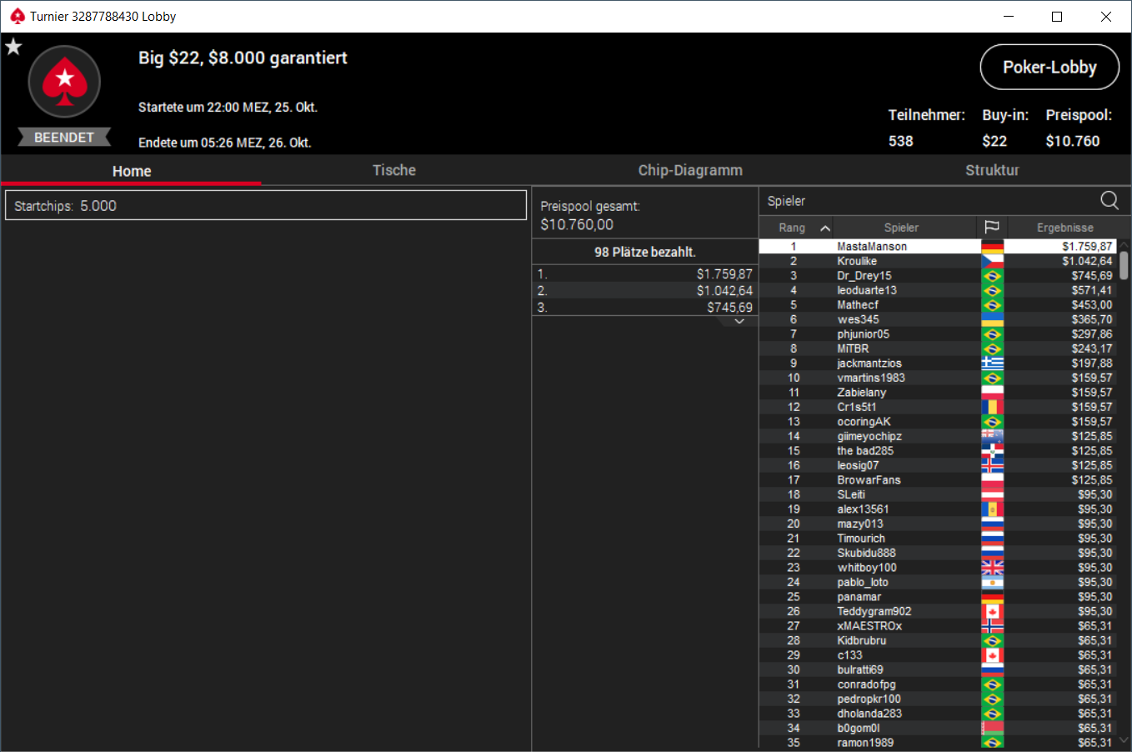Click the PokerStars spade logo

coord(64,82)
